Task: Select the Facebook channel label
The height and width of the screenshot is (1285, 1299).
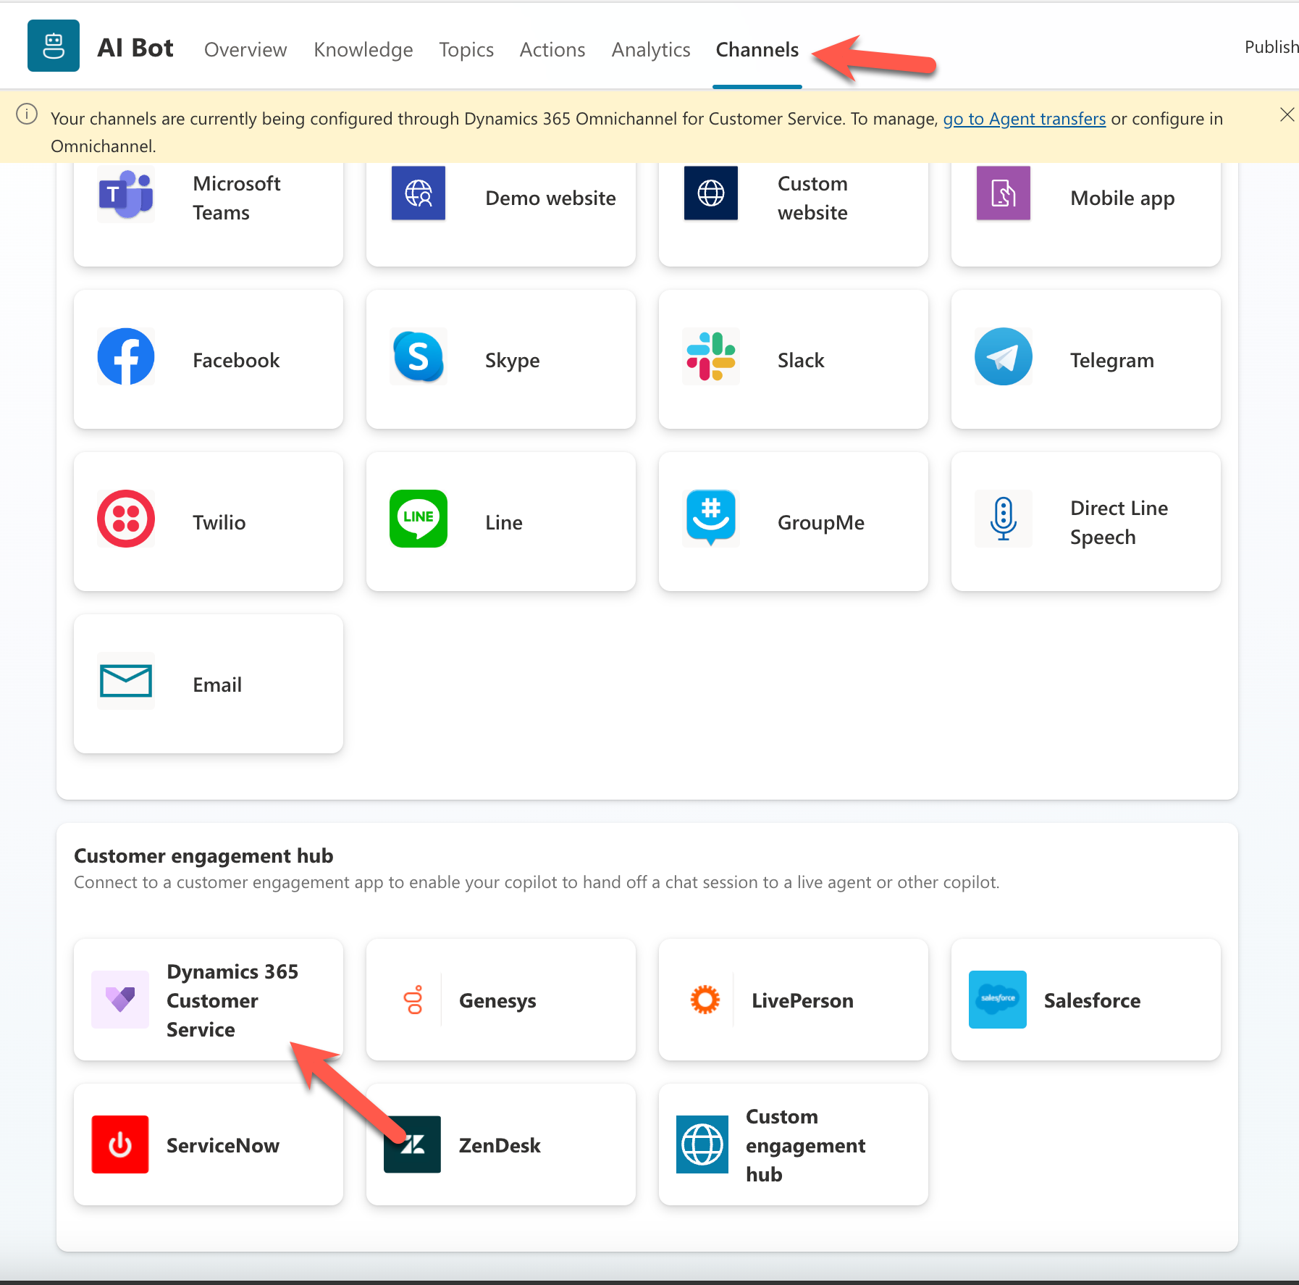Action: (236, 360)
